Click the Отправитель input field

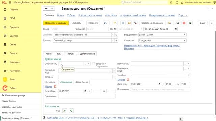click(71, 64)
